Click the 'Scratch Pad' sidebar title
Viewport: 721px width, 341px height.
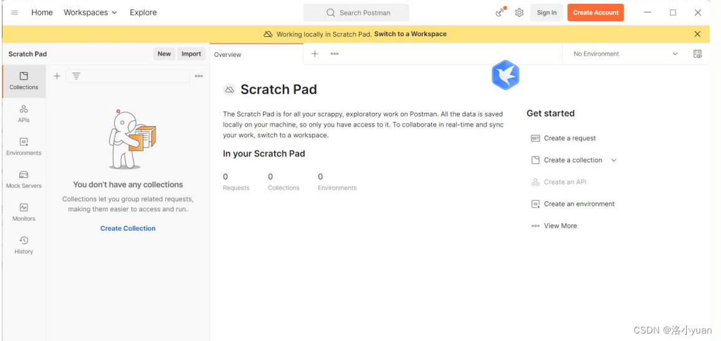[27, 54]
